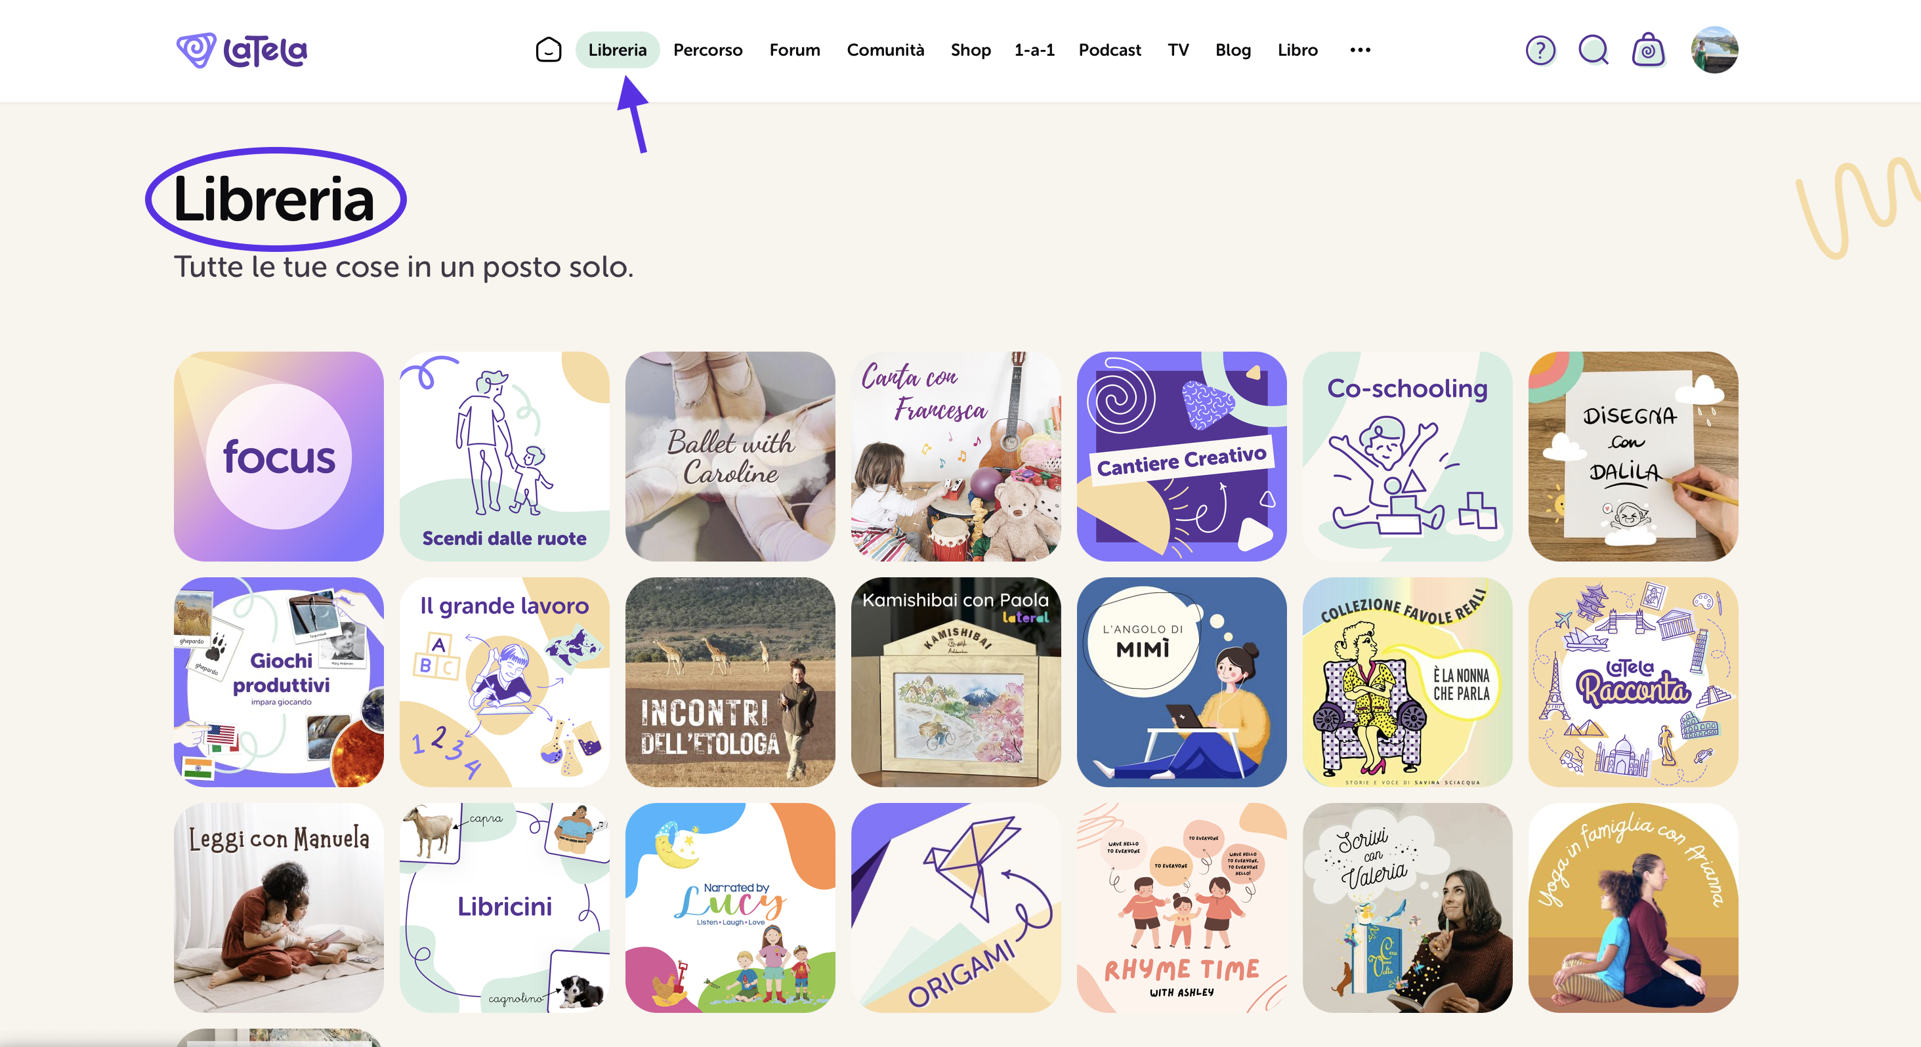Click the Shop menu item
Screen dimensions: 1921x1047
[970, 50]
